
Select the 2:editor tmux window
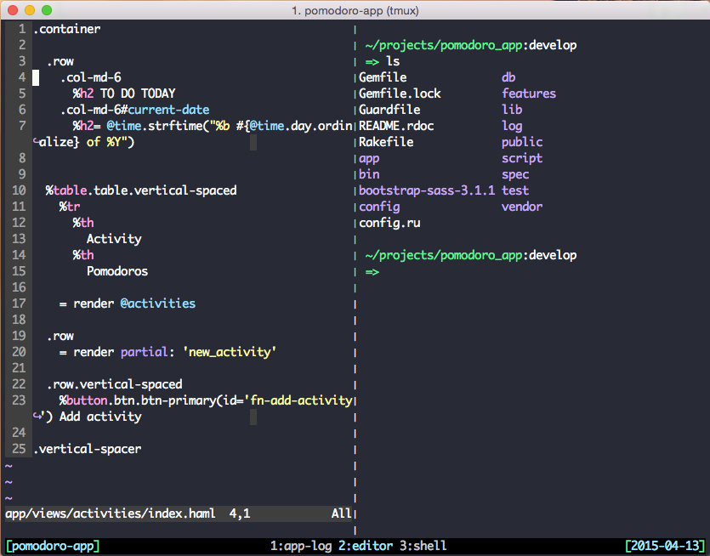[x=366, y=546]
